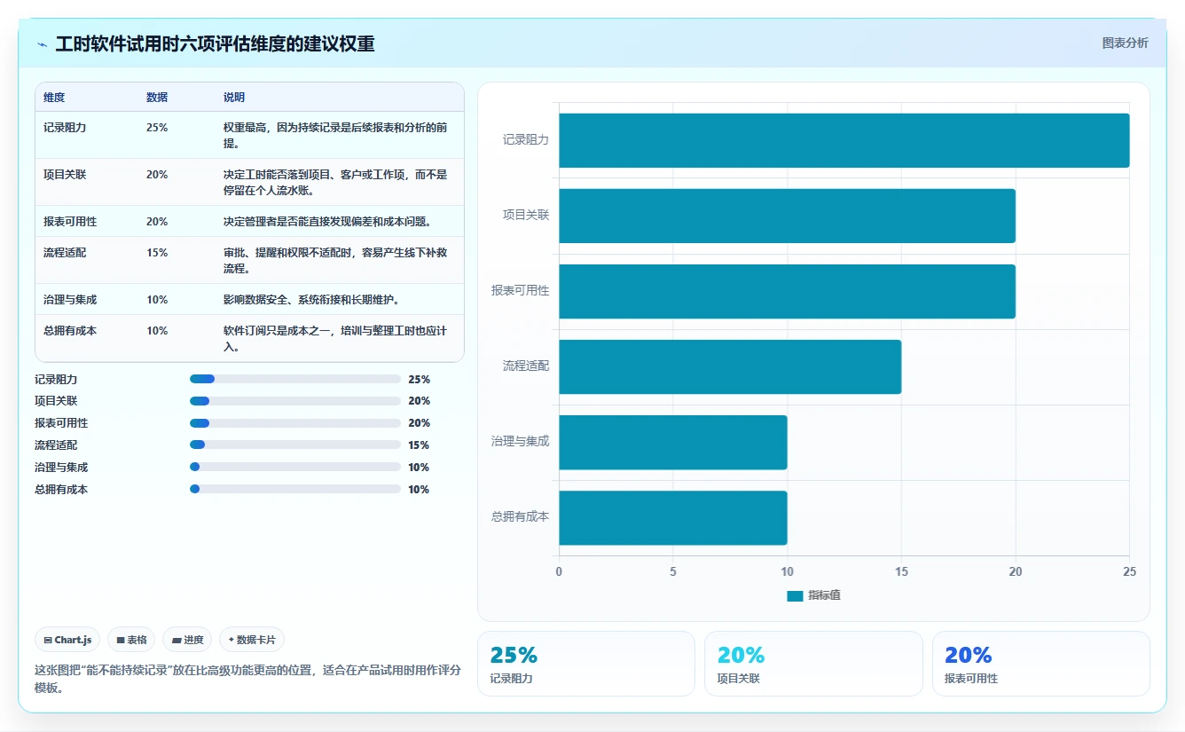Click the 总拥有成本 chart bar
Screen dimensions: 1185x732
point(672,518)
